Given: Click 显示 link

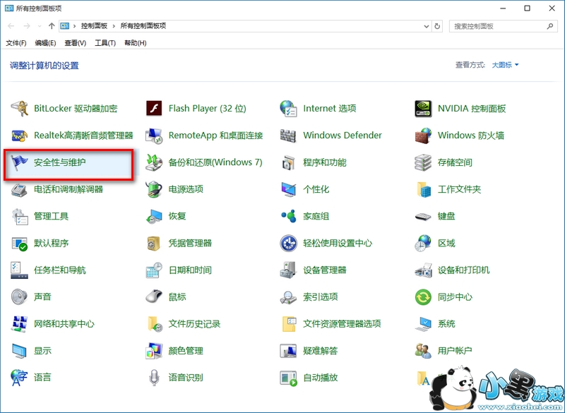Looking at the screenshot, I should coord(42,351).
